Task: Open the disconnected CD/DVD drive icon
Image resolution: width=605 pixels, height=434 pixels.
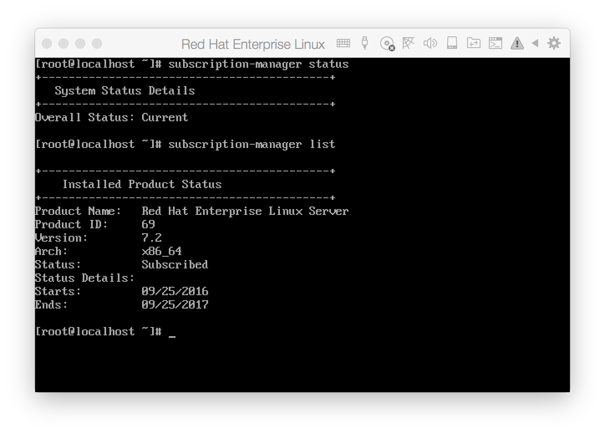Action: [387, 43]
